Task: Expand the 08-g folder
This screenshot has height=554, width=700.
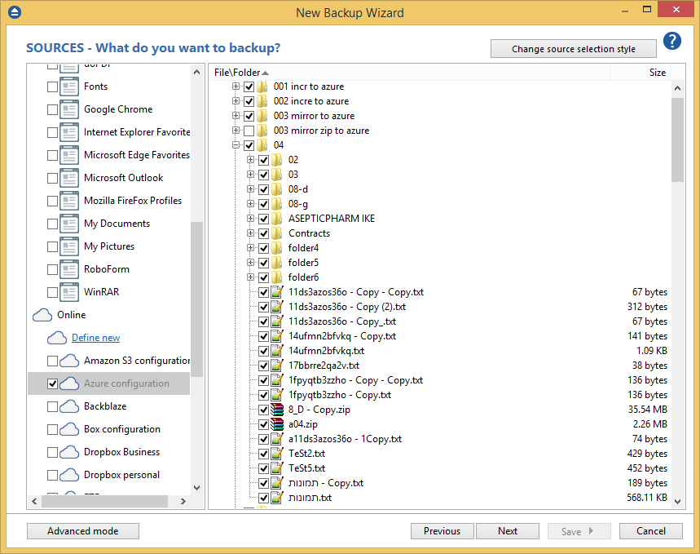Action: pos(251,203)
